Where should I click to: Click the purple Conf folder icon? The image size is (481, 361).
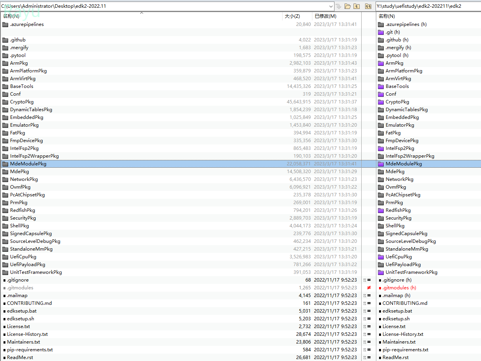click(381, 94)
